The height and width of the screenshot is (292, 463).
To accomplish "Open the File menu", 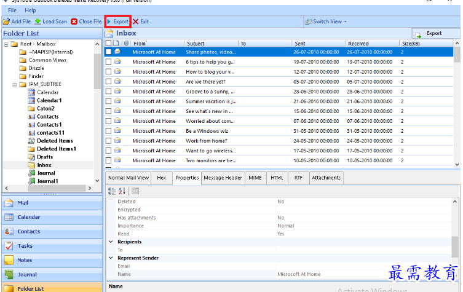I will coord(12,10).
